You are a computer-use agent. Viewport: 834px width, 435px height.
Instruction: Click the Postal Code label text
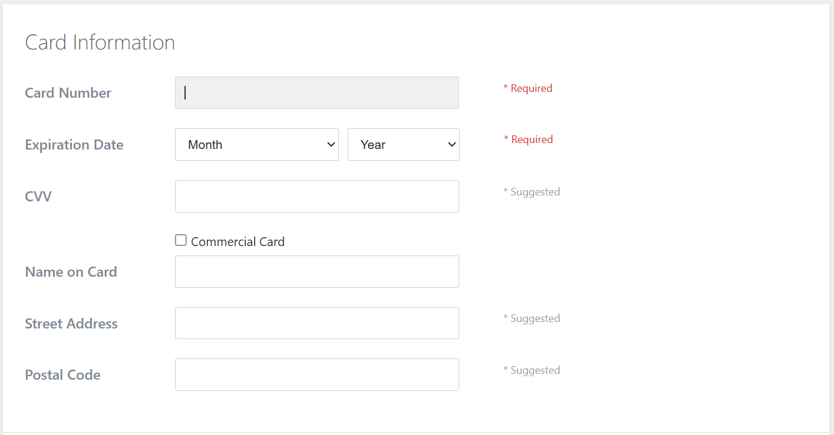(x=62, y=375)
